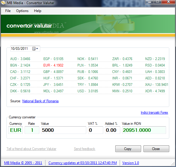Select the KRW - 0.2707 rate
The image size is (176, 167).
pyautogui.click(x=122, y=85)
